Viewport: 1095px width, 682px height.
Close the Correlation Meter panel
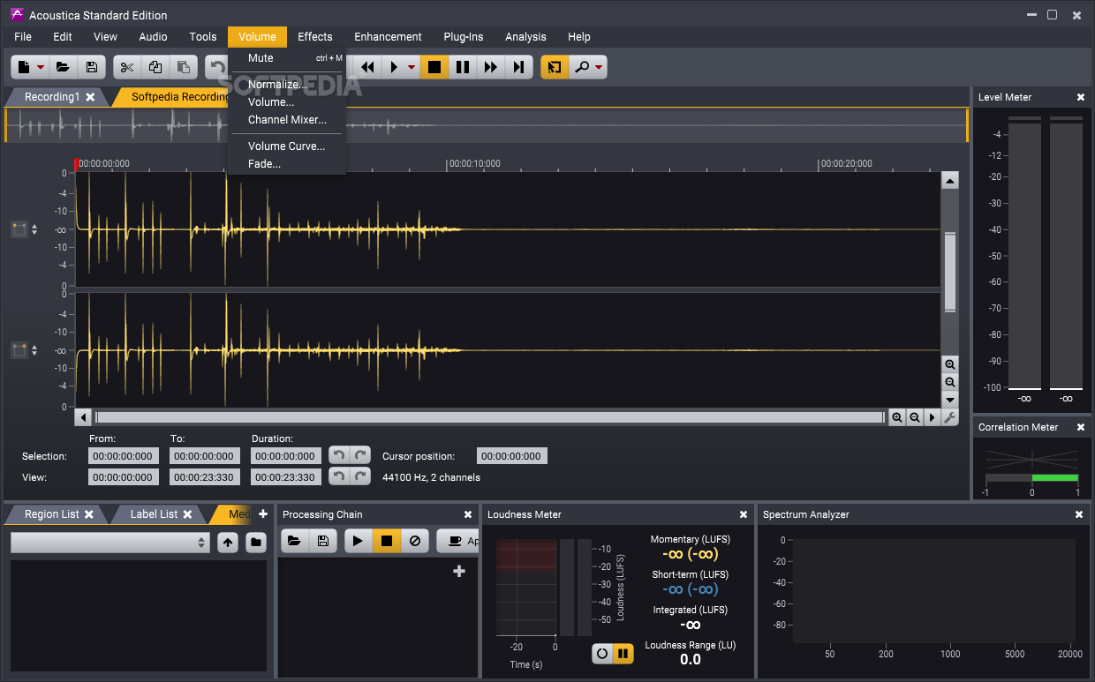point(1080,427)
